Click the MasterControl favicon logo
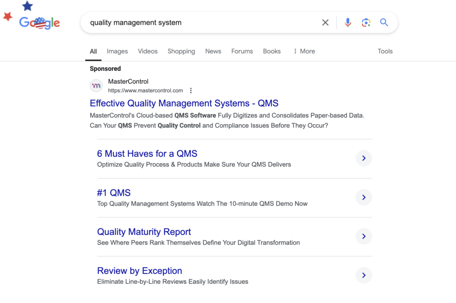Image resolution: width=456 pixels, height=303 pixels. coord(96,86)
